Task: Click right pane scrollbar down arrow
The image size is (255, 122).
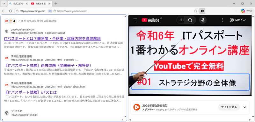Action: [253, 117]
